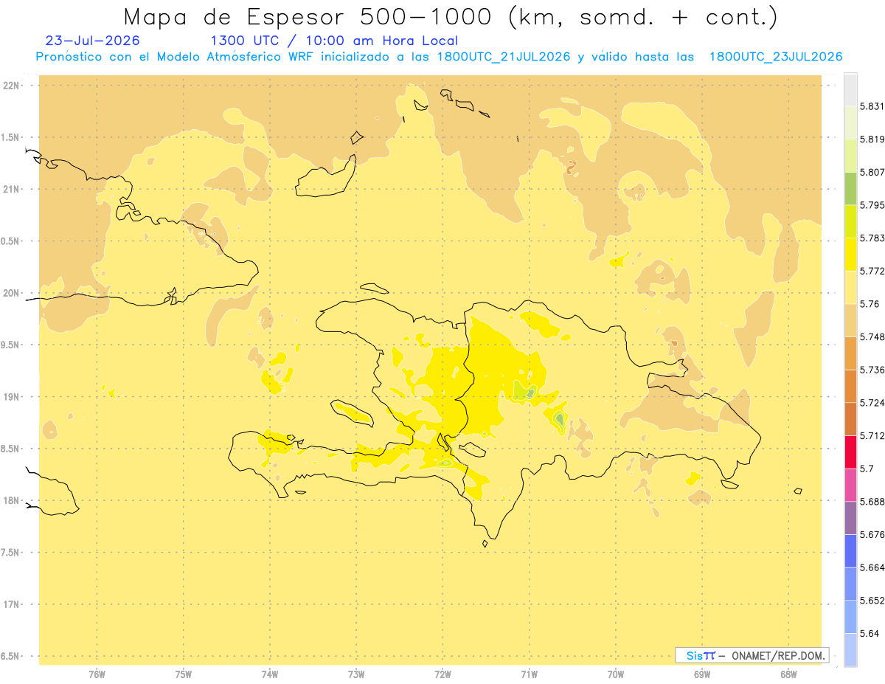
Task: Click the 19N latitude label
Action: point(13,396)
